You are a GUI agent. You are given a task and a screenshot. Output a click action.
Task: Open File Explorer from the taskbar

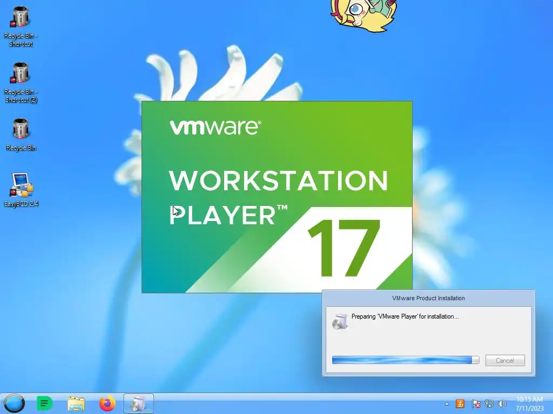tap(76, 403)
